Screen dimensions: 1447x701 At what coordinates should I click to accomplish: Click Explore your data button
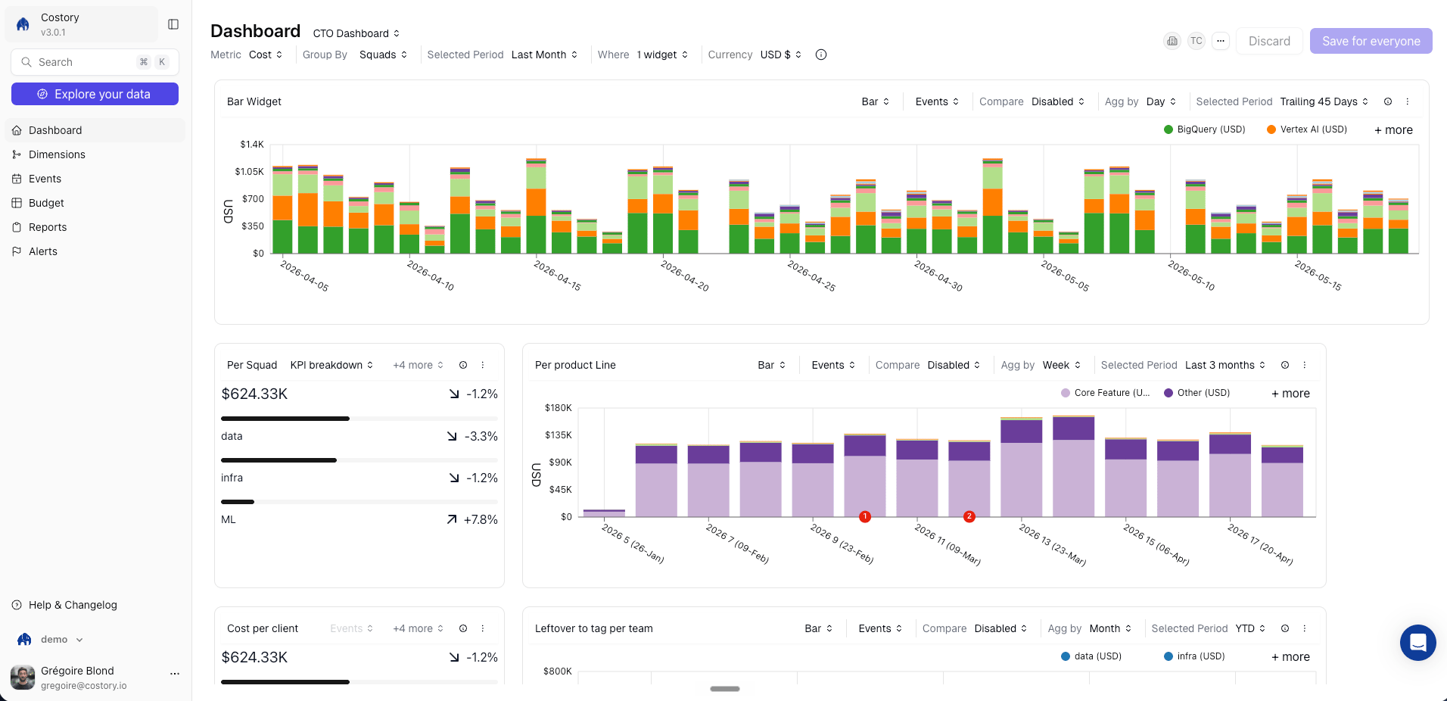pyautogui.click(x=95, y=94)
